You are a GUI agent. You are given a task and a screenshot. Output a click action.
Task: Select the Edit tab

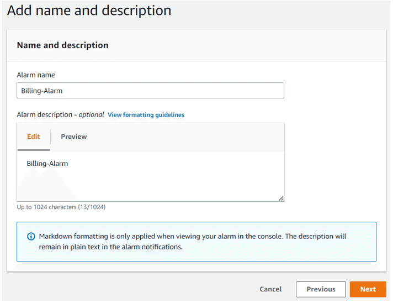click(34, 137)
